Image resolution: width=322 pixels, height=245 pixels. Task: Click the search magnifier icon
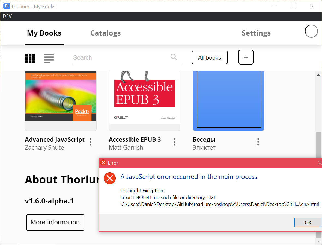[x=174, y=57]
